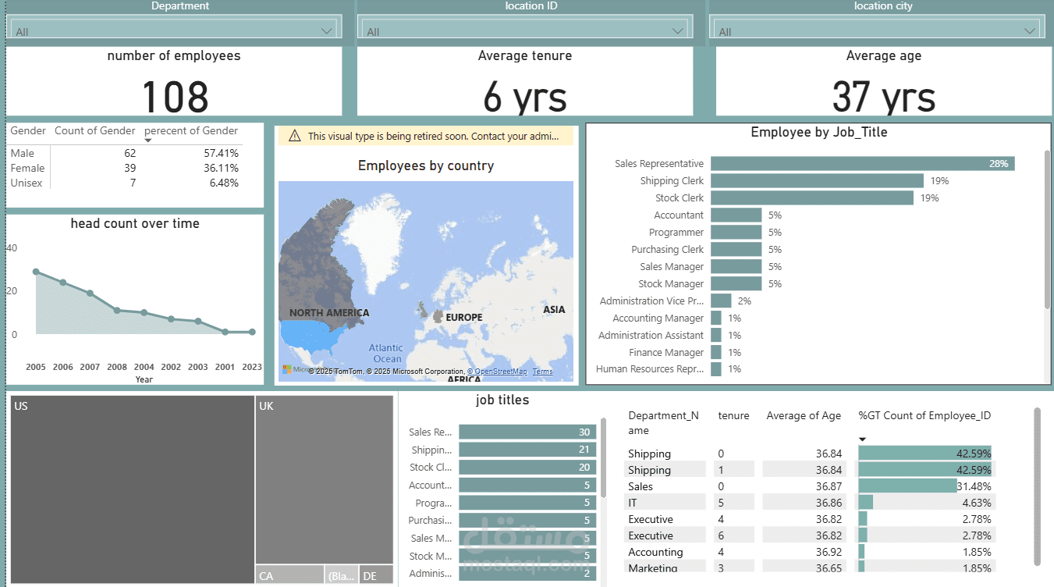This screenshot has height=587, width=1054.
Task: Click the Sales Representative 28% bar
Action: [862, 164]
